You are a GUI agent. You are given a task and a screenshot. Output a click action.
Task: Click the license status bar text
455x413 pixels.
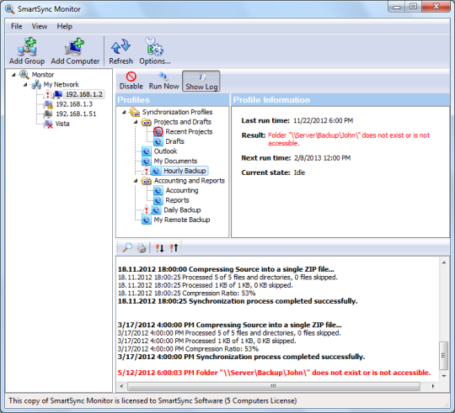153,401
